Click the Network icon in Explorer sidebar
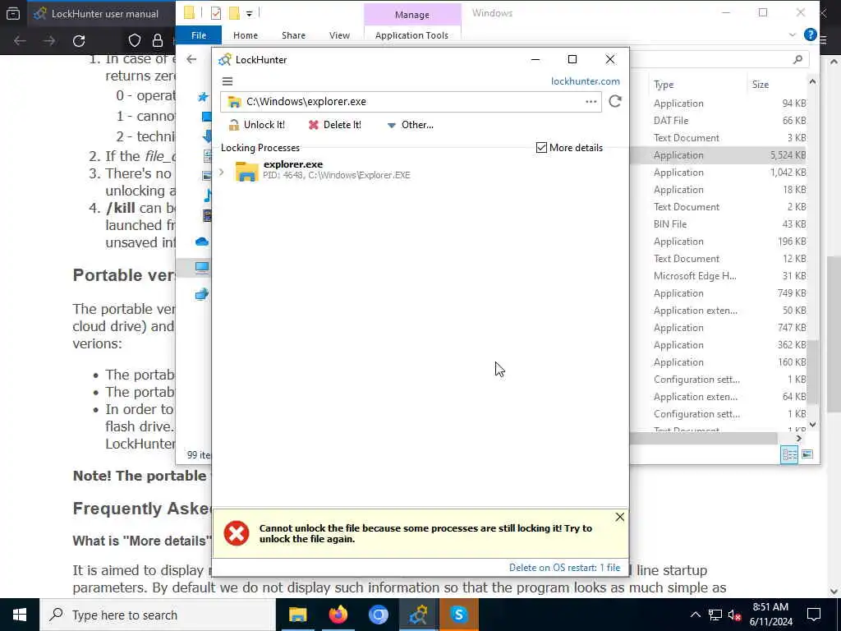The height and width of the screenshot is (631, 841). pos(202,294)
